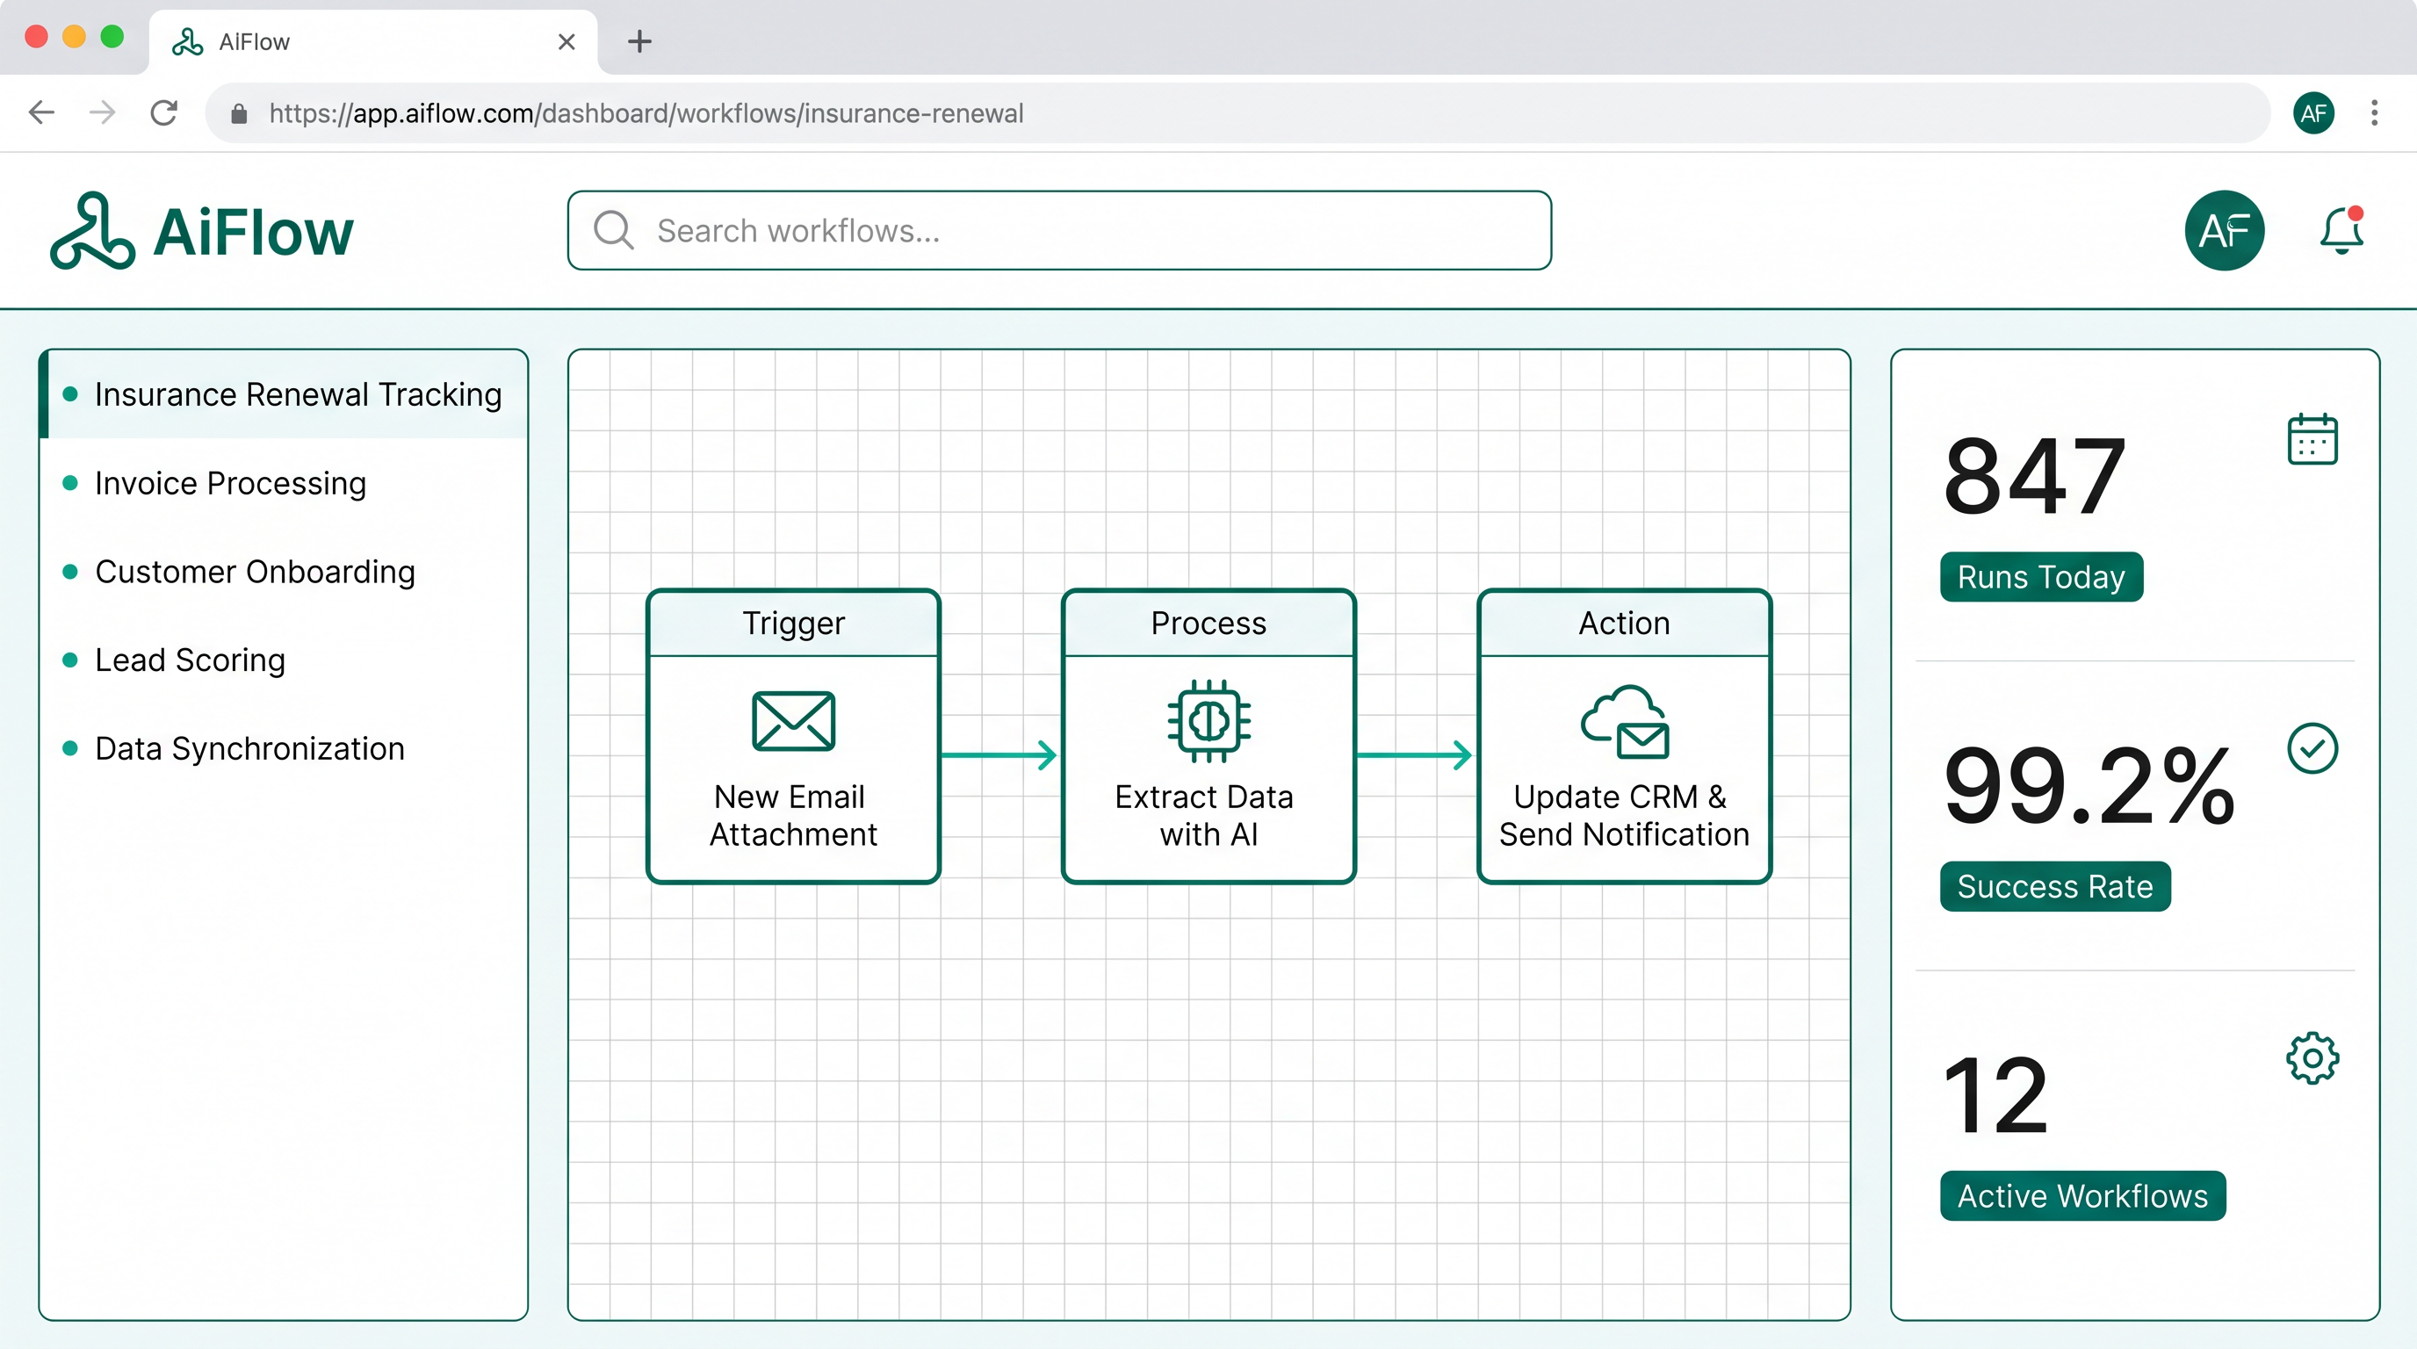Open the browser three-dot menu

[x=2374, y=112]
